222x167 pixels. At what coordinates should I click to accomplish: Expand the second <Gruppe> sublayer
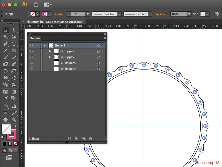coord(50,57)
